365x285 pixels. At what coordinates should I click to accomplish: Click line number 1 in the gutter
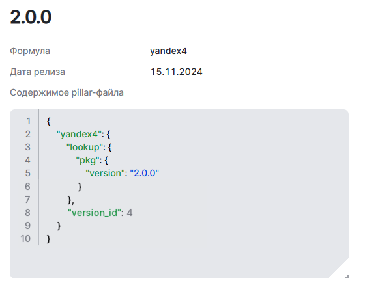[28, 121]
